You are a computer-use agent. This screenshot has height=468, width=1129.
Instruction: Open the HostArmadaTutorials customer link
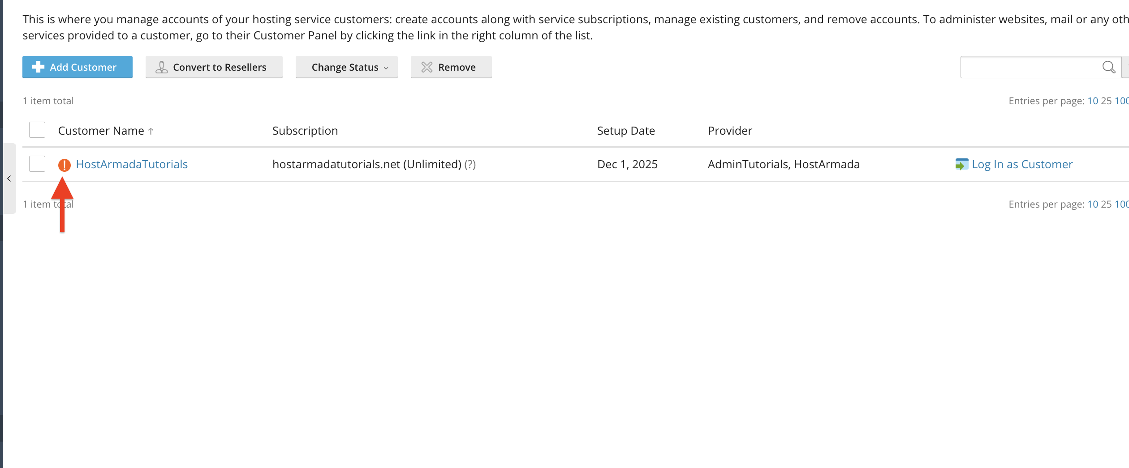coord(132,164)
